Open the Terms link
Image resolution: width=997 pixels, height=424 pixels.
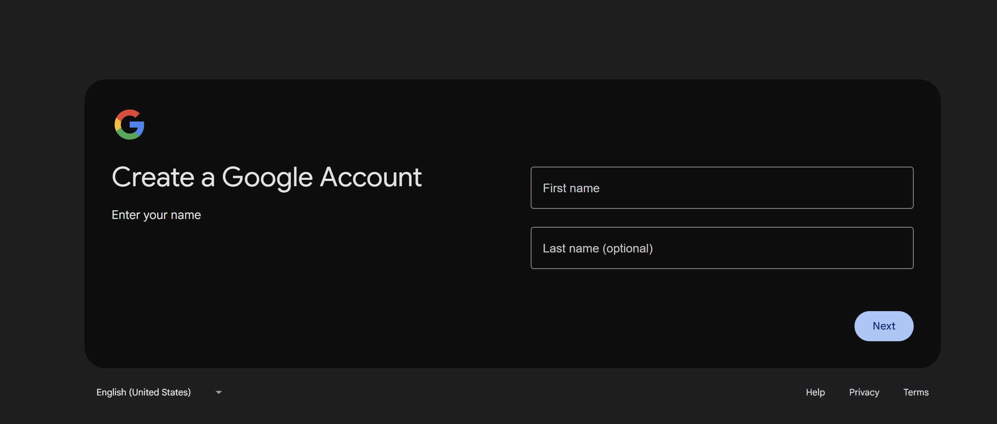pos(916,392)
